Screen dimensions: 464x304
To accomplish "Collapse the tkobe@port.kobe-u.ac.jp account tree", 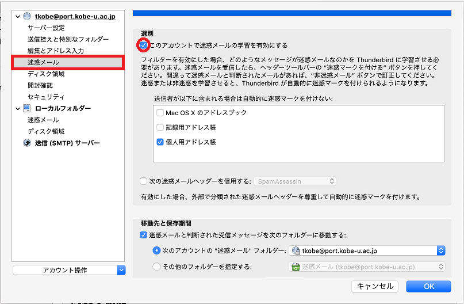I will click(x=18, y=17).
